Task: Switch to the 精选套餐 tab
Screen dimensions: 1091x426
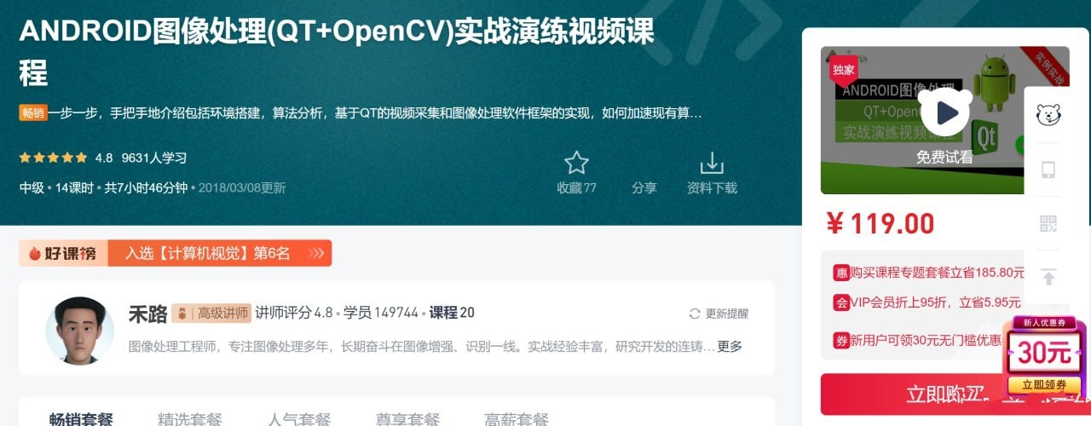Action: pyautogui.click(x=190, y=418)
